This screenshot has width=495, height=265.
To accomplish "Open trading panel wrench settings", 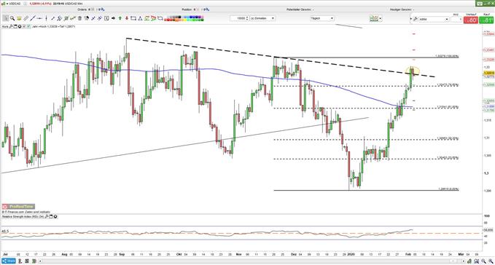I will pyautogui.click(x=415, y=19).
